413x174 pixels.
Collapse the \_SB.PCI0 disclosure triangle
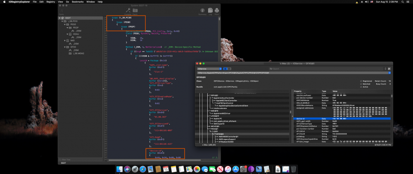pyautogui.click(x=62, y=21)
